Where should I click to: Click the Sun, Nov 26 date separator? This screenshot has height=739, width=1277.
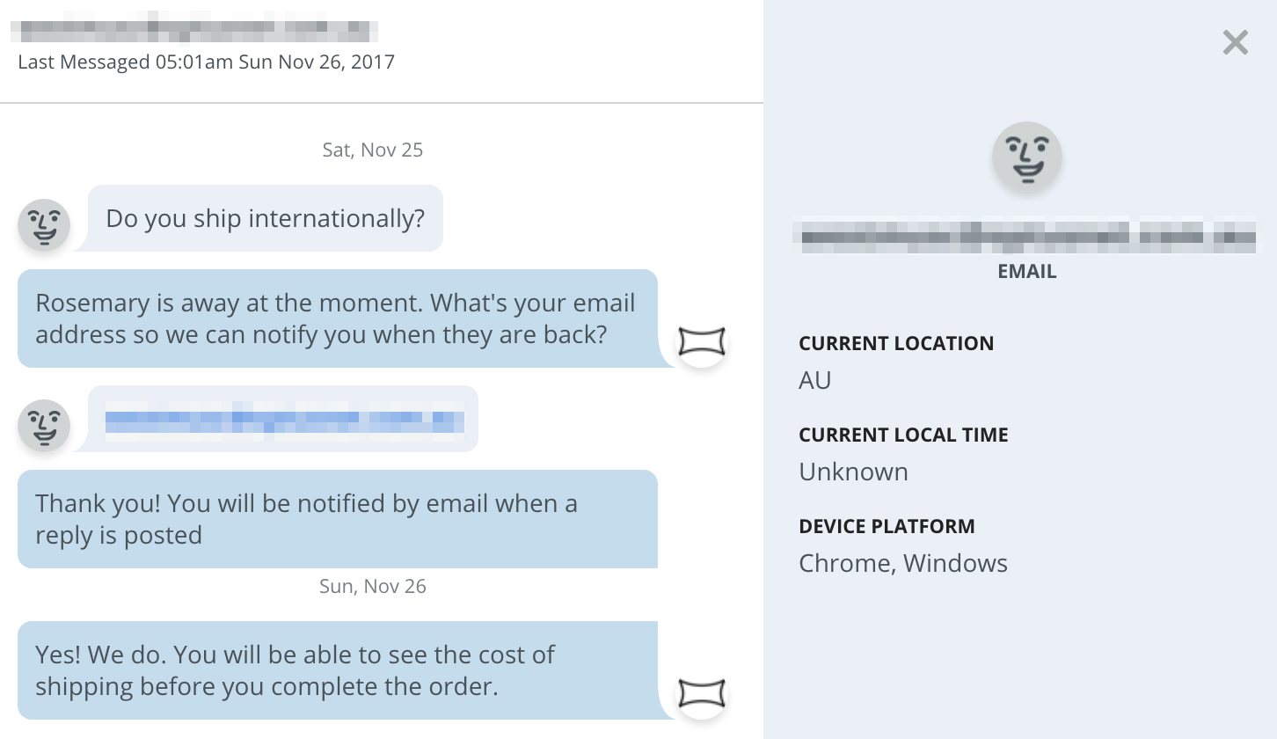pos(372,586)
